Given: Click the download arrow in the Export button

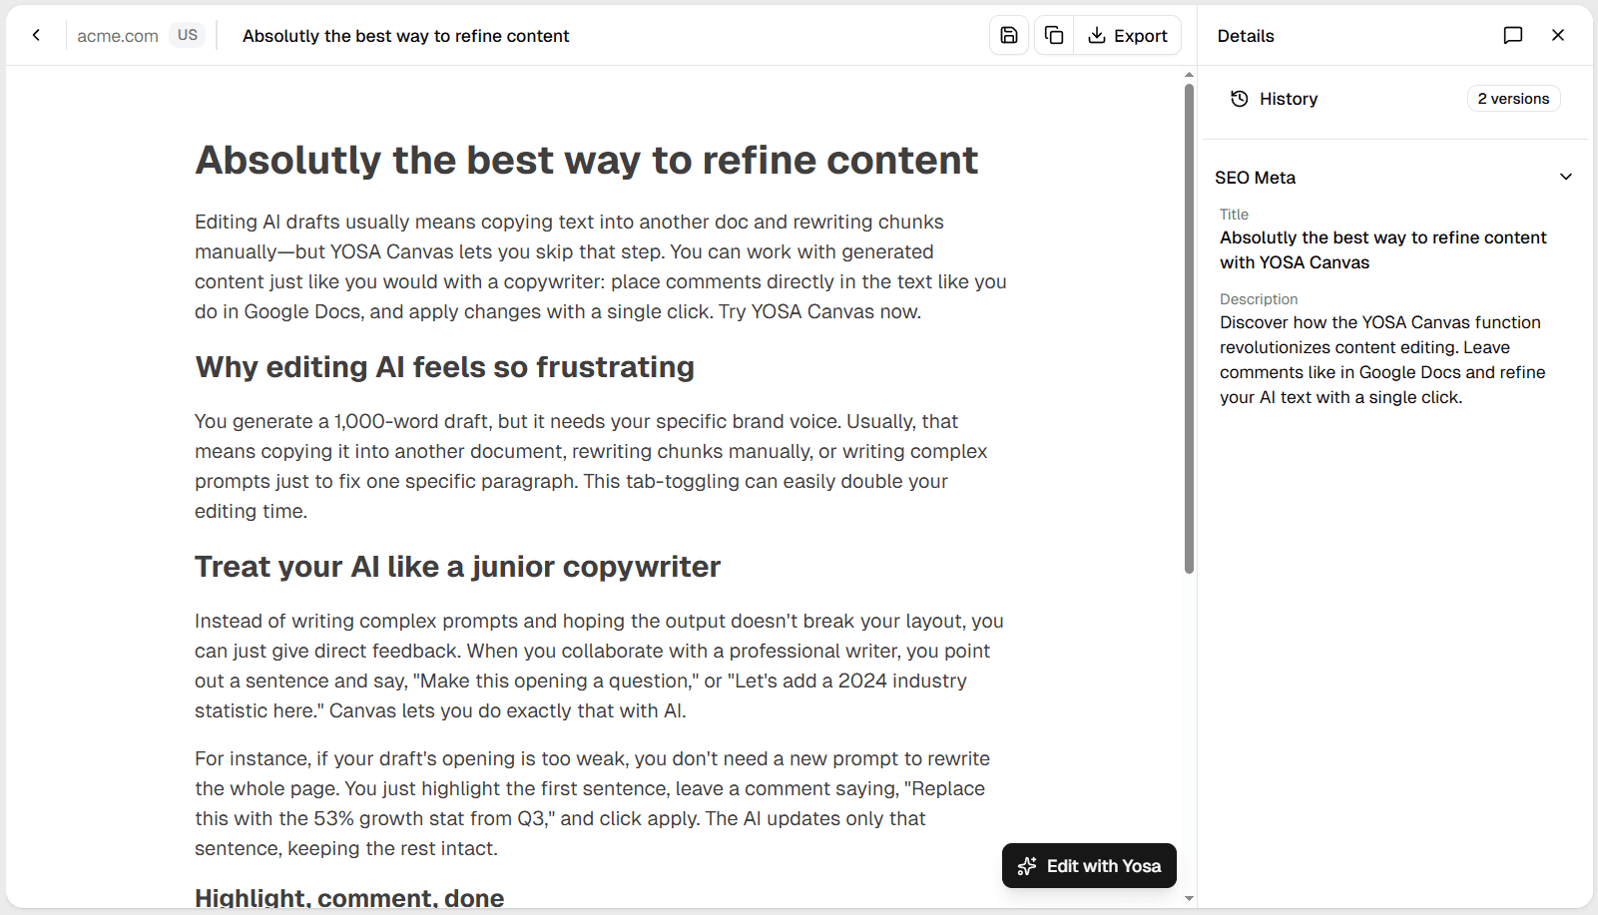Looking at the screenshot, I should click(x=1098, y=35).
